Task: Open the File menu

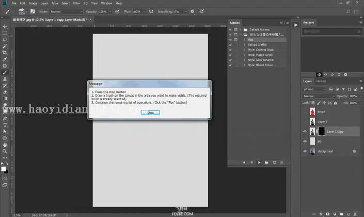Action: pos(14,3)
